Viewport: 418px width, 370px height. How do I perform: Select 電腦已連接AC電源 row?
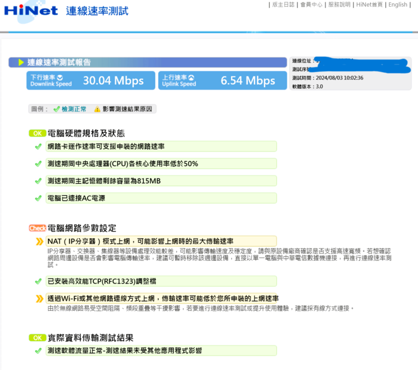coord(161,198)
